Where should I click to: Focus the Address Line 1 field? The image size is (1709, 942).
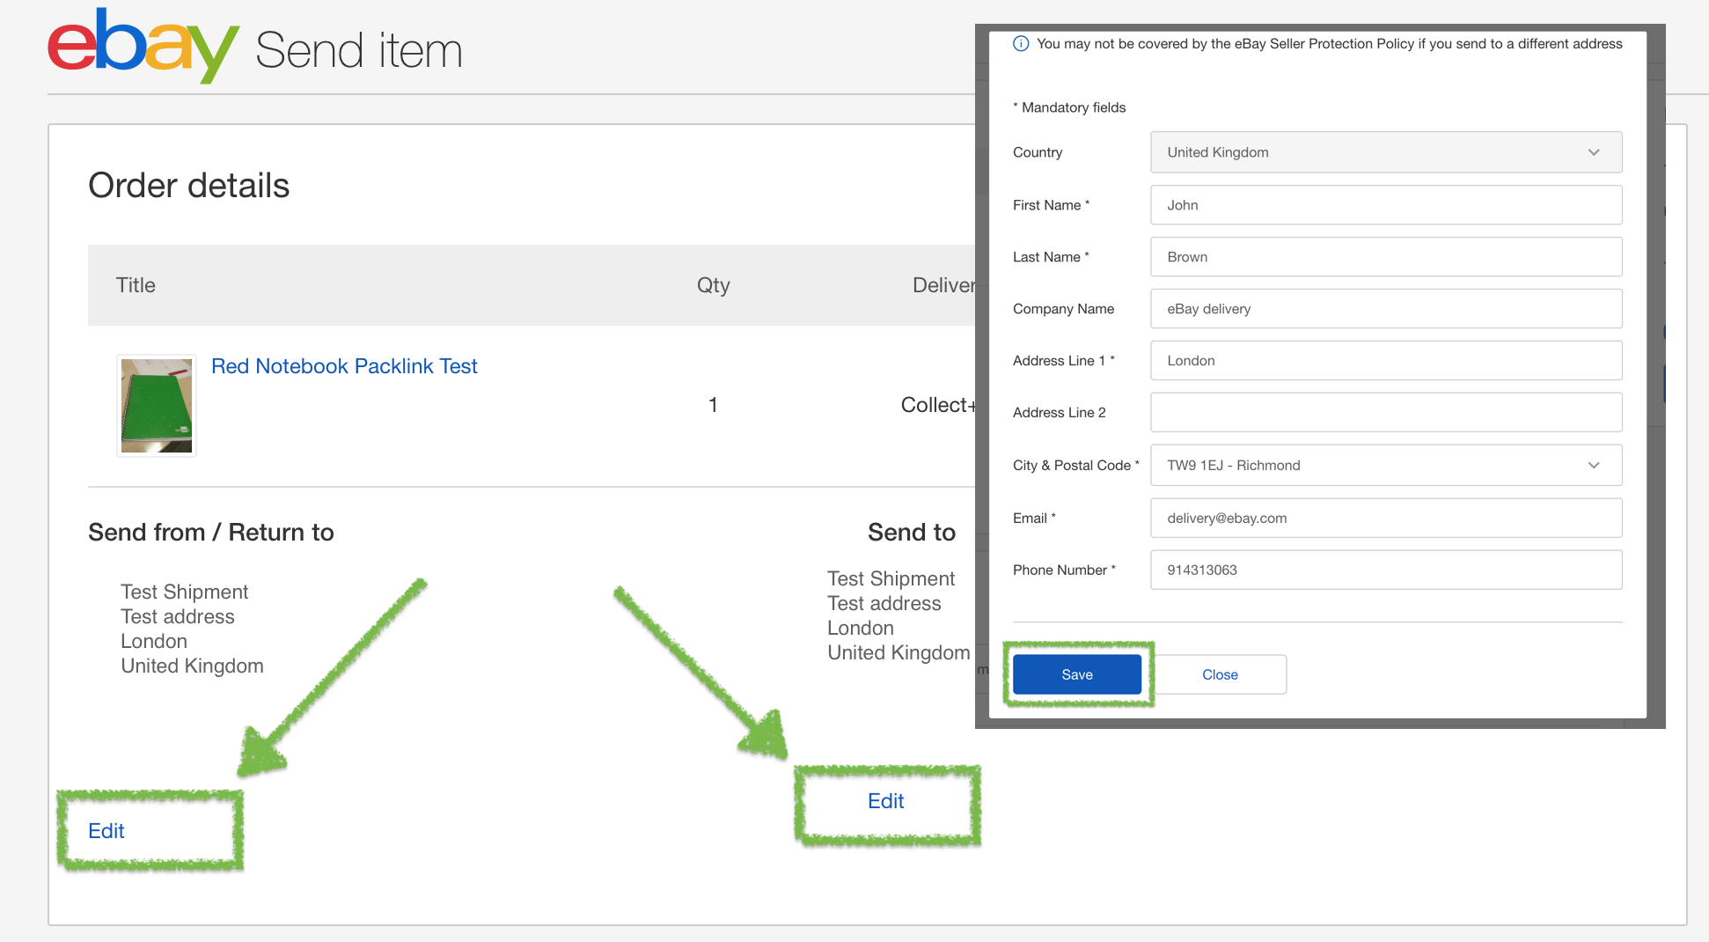click(1386, 361)
